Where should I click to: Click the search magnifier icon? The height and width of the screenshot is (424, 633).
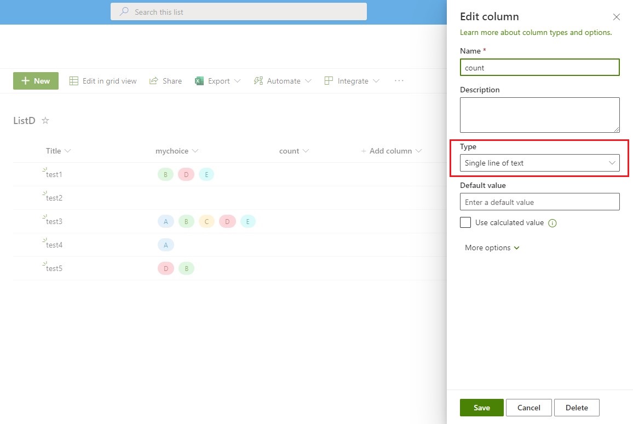pos(123,12)
